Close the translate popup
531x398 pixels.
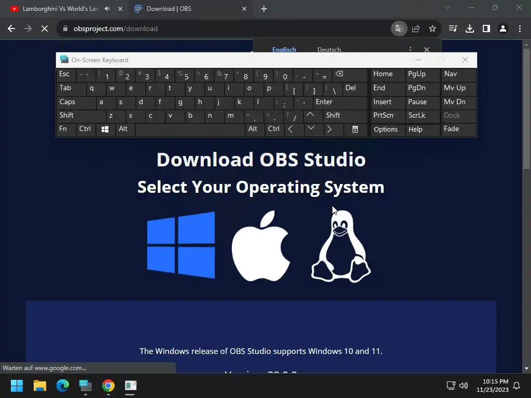pyautogui.click(x=427, y=49)
